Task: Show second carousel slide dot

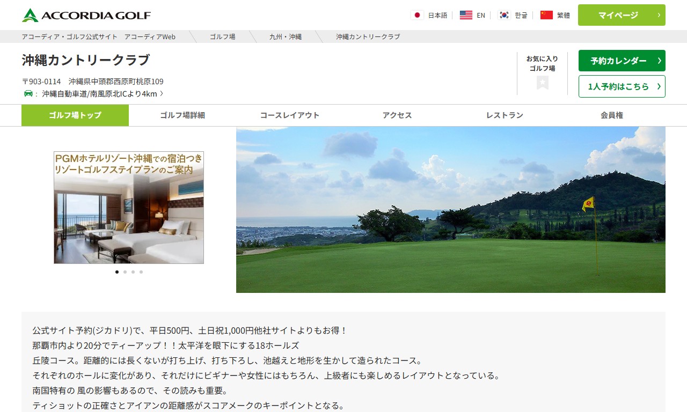Action: tap(125, 272)
